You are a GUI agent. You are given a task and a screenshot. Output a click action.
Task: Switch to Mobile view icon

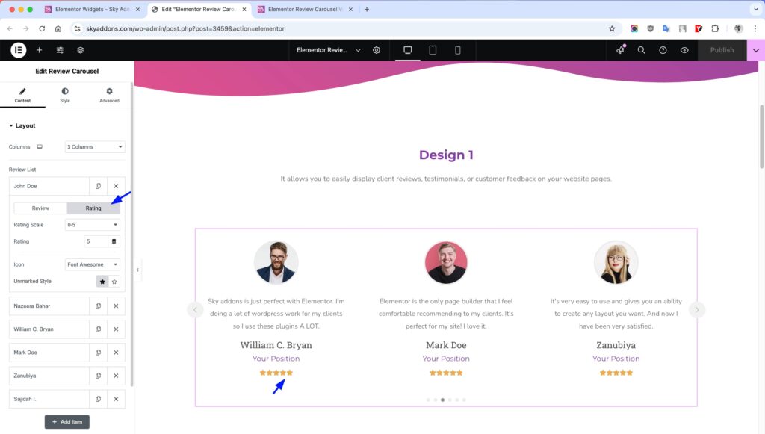coord(458,50)
